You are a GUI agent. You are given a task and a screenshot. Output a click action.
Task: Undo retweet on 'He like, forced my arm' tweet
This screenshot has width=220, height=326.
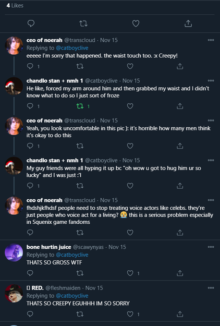coord(80,106)
